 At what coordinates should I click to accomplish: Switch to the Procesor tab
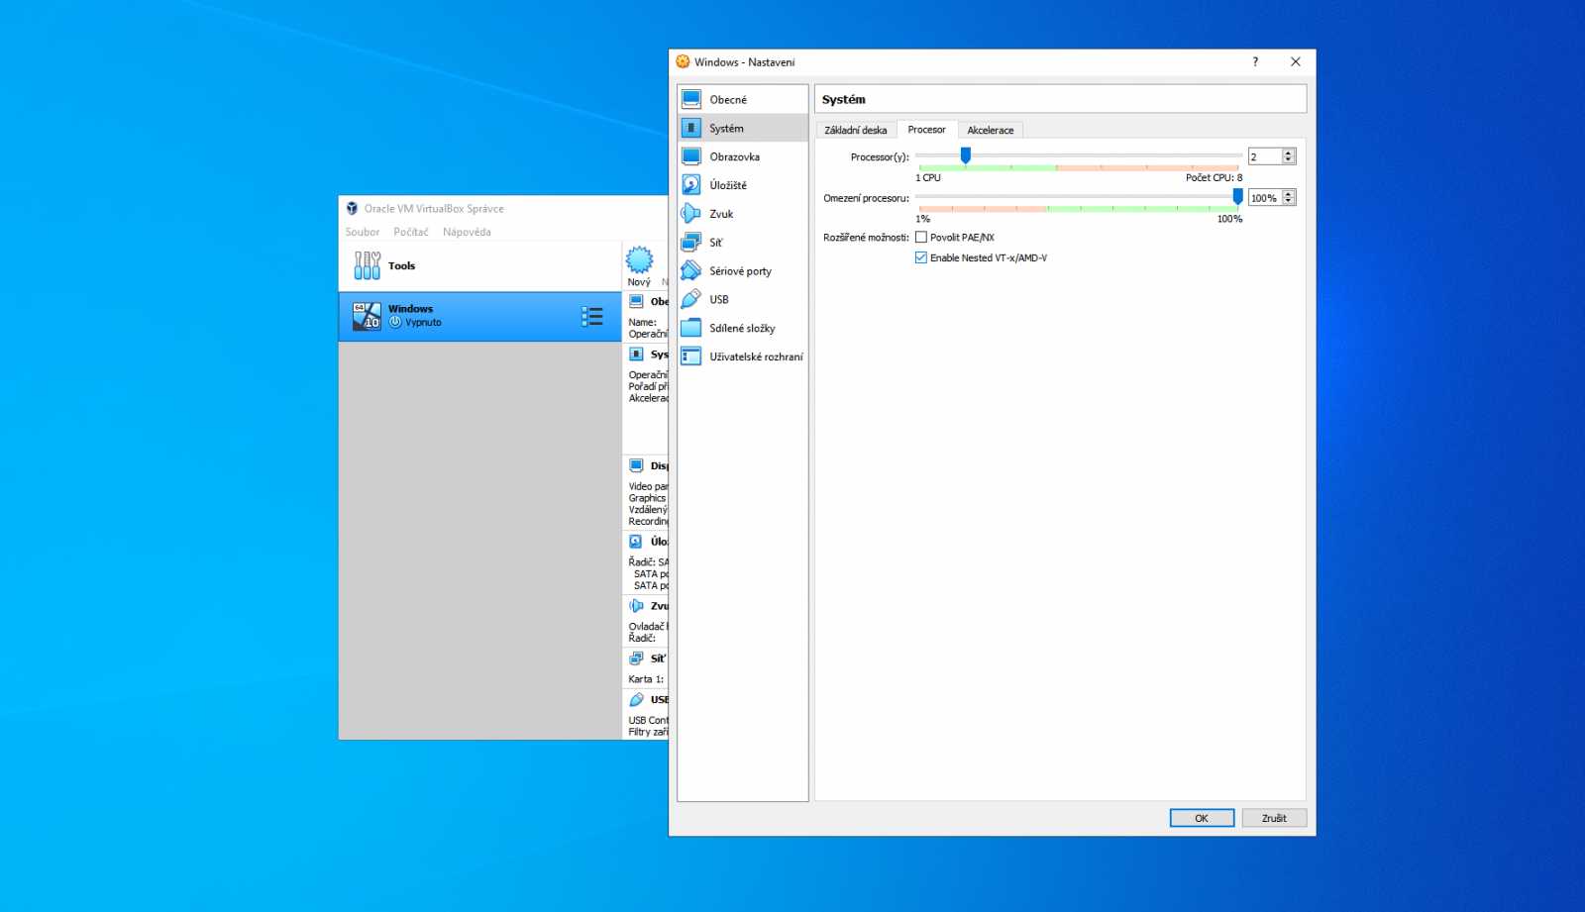926,130
